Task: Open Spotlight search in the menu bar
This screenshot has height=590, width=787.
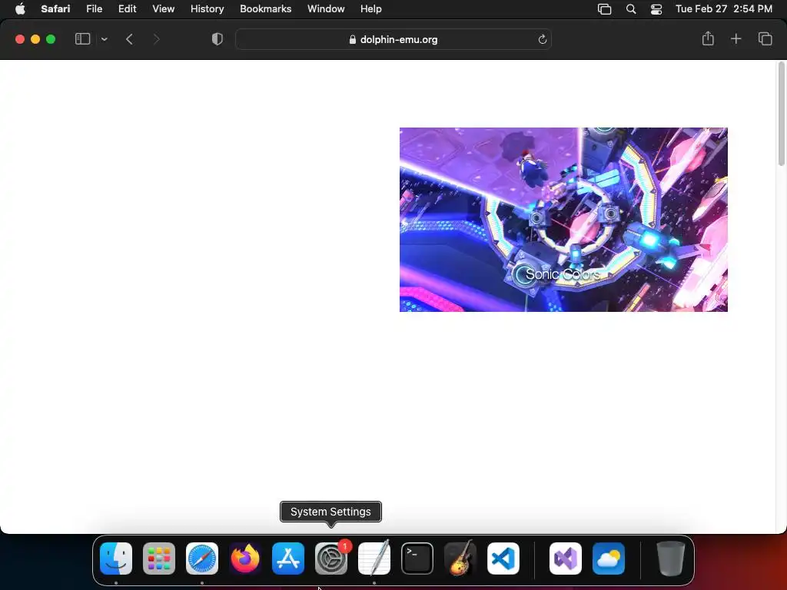Action: (631, 9)
